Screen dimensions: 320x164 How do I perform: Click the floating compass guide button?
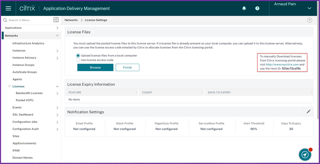305,155
